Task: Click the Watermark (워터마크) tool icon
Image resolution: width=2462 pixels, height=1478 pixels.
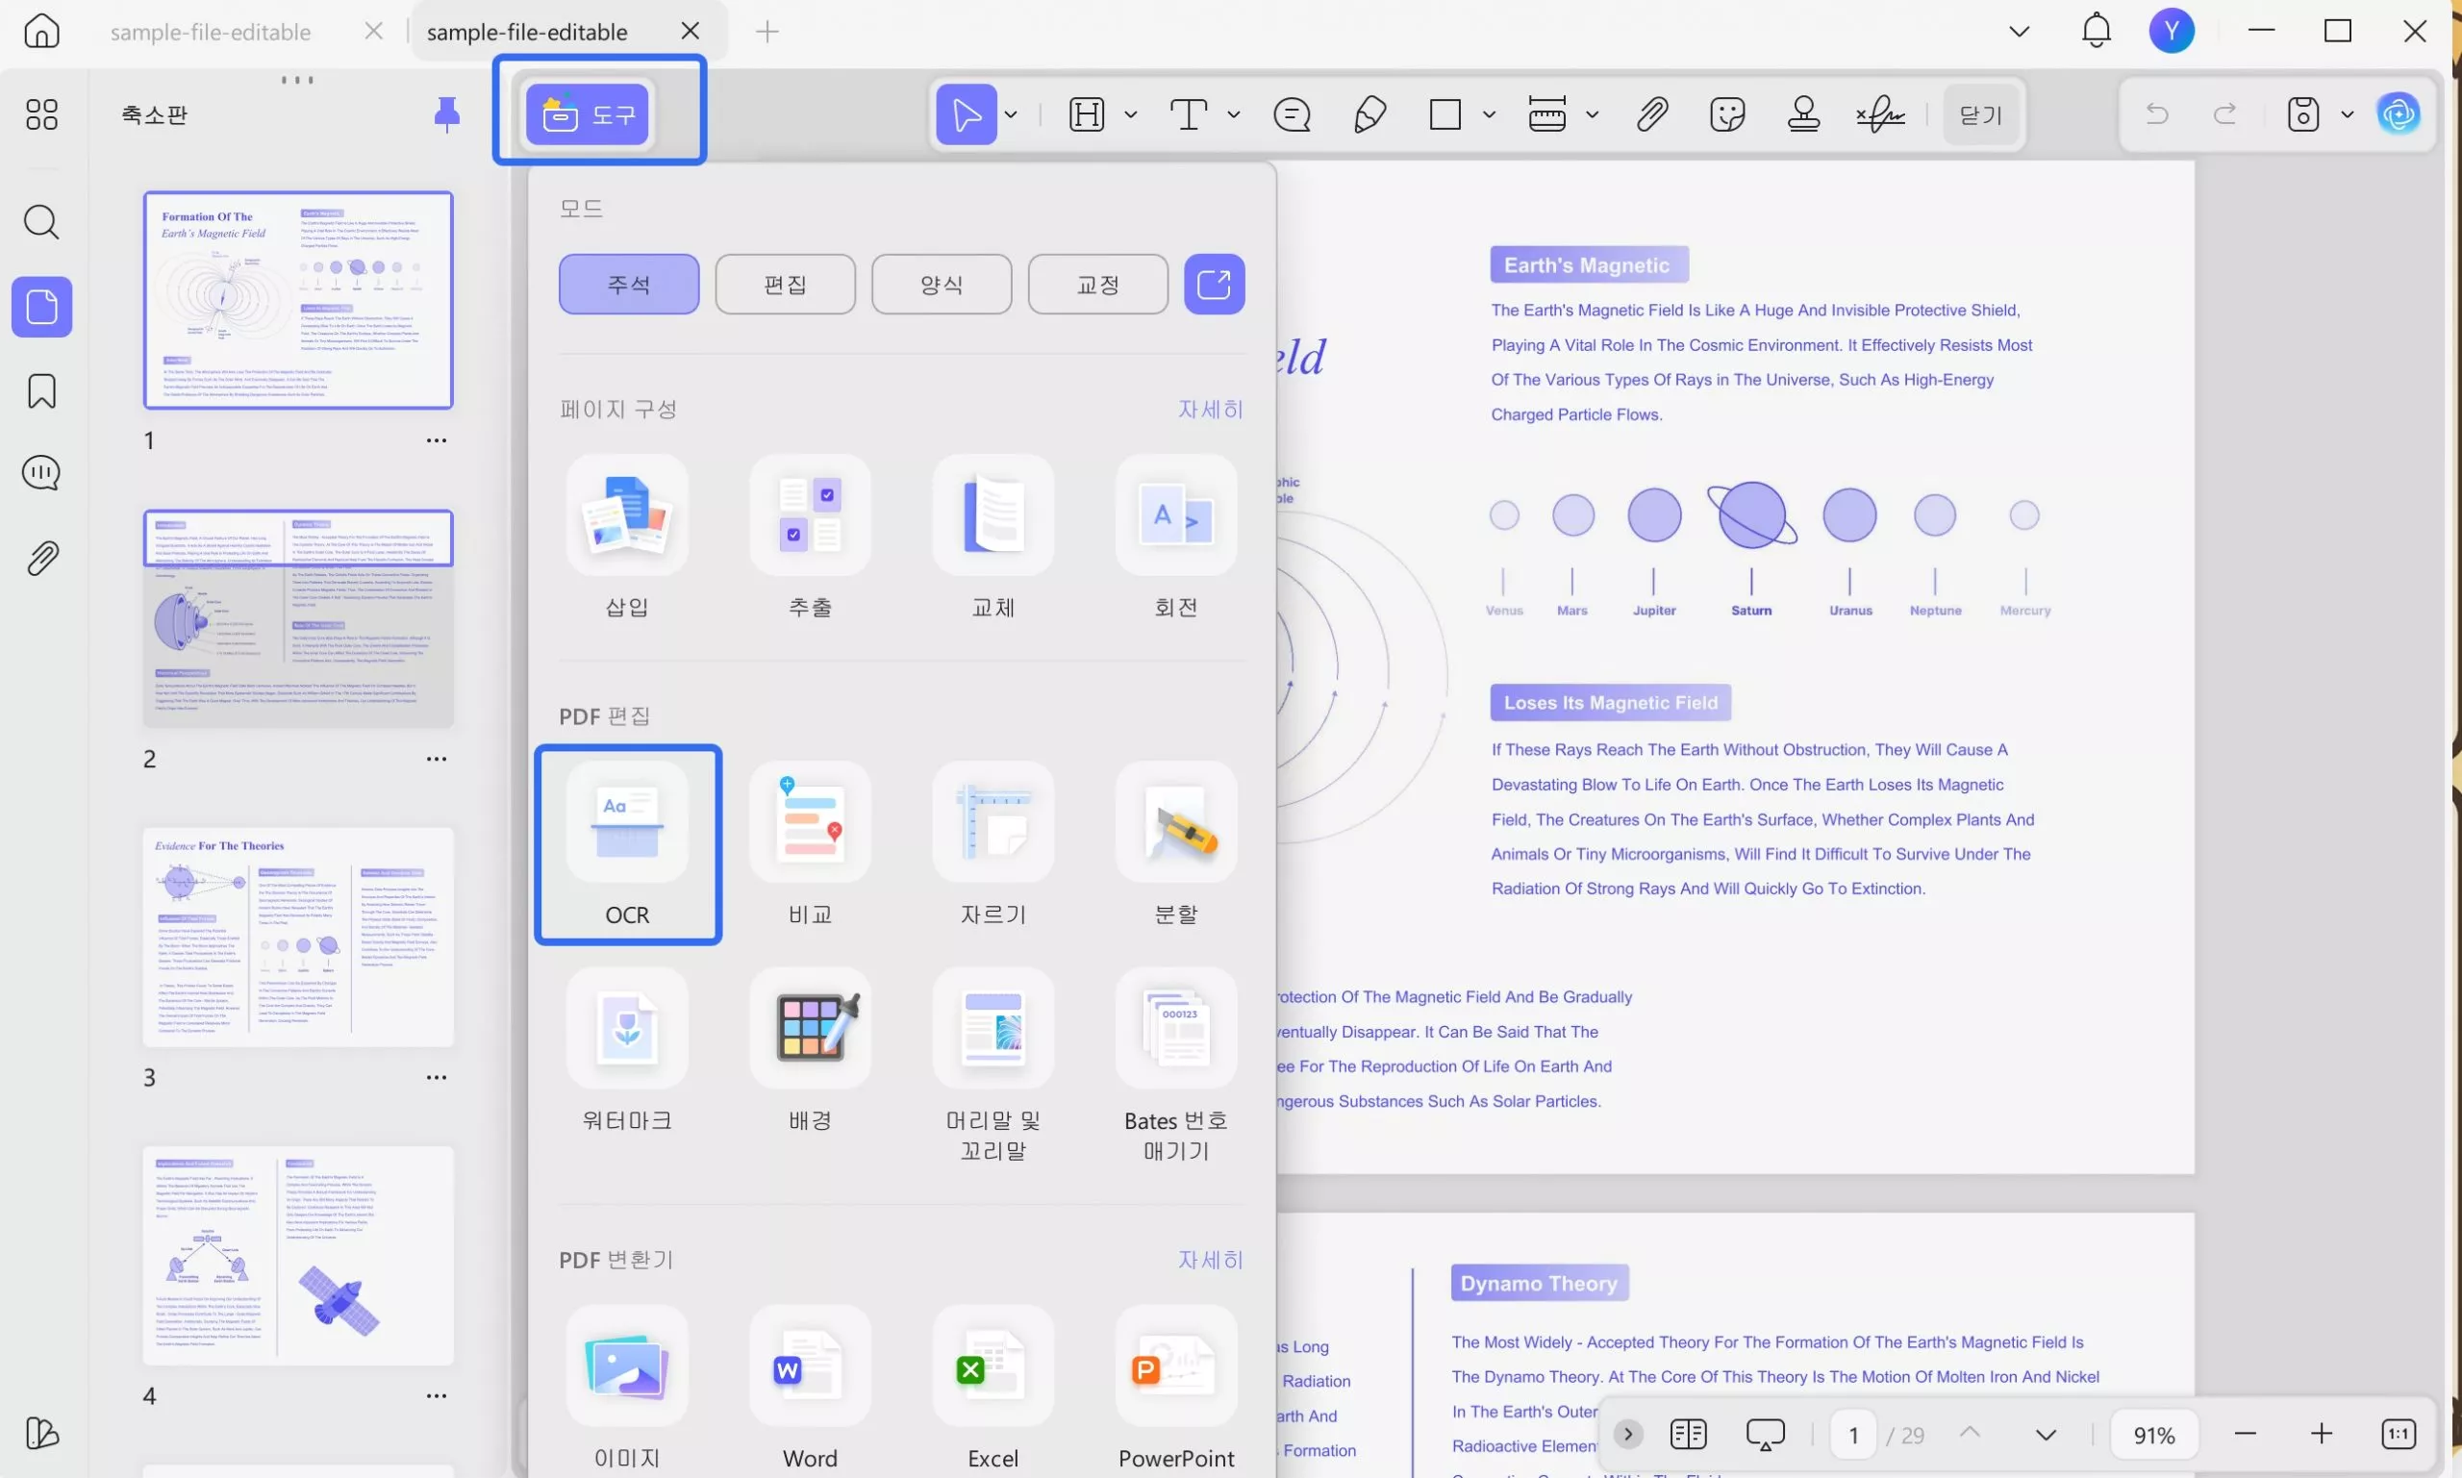Action: coord(626,1029)
